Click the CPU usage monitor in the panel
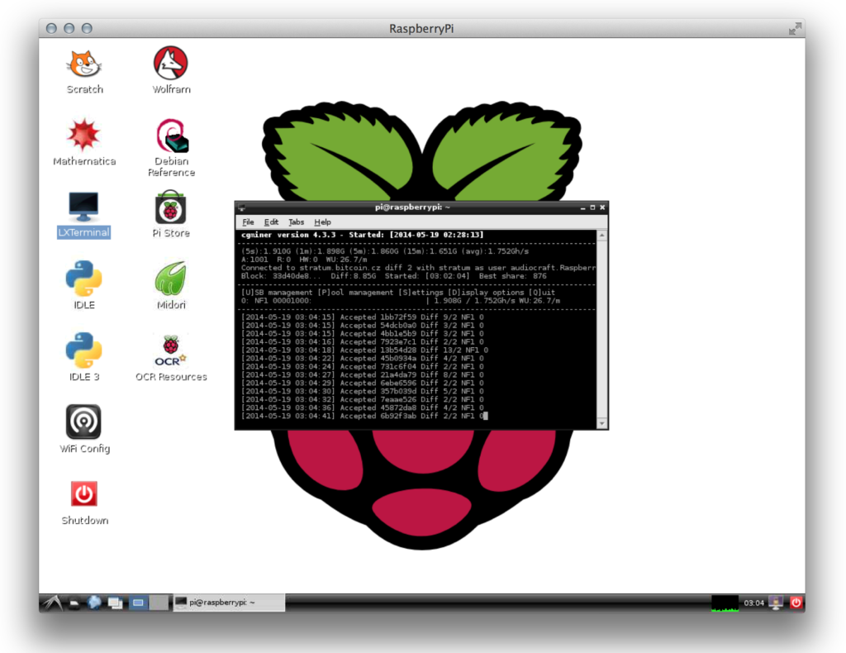846x653 pixels. 725,603
